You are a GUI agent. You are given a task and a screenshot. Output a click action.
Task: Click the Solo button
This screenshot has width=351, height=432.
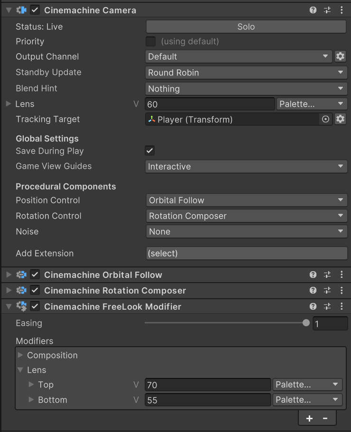point(246,27)
